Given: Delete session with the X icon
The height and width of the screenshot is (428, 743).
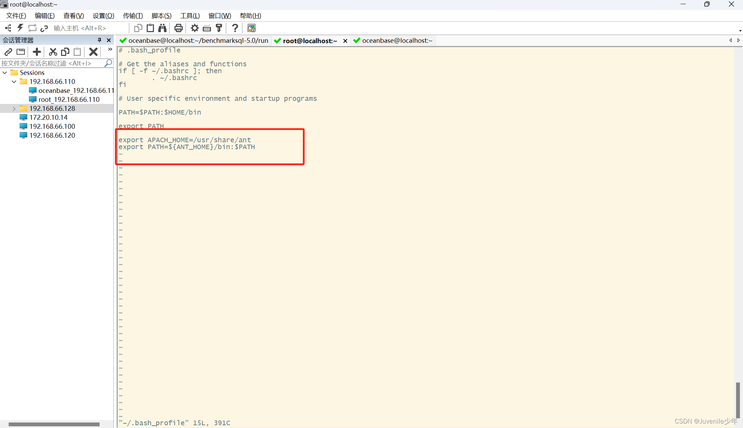Looking at the screenshot, I should 93,52.
